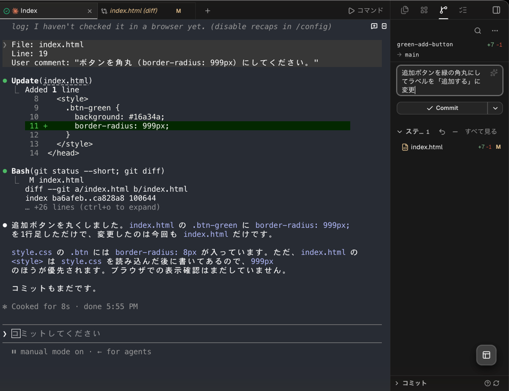The width and height of the screenshot is (509, 391).
Task: Click the File: index.html comment line
Action: pos(48,45)
